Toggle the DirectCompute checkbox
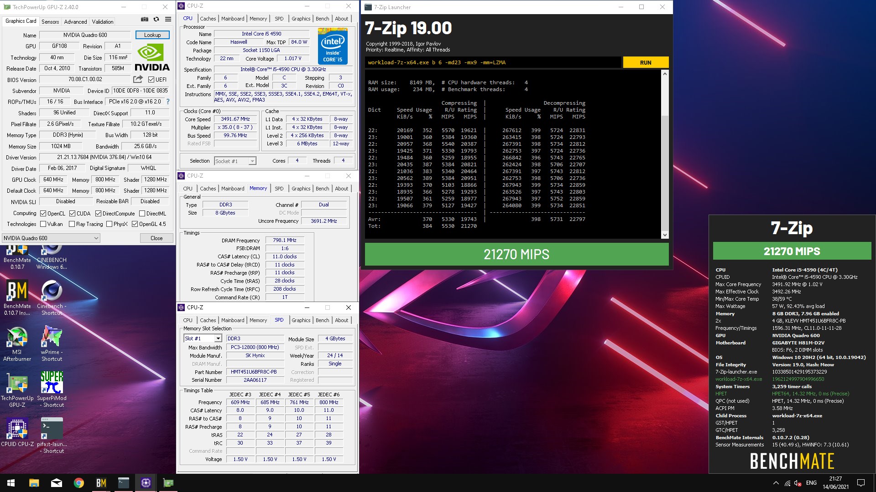 pyautogui.click(x=98, y=213)
